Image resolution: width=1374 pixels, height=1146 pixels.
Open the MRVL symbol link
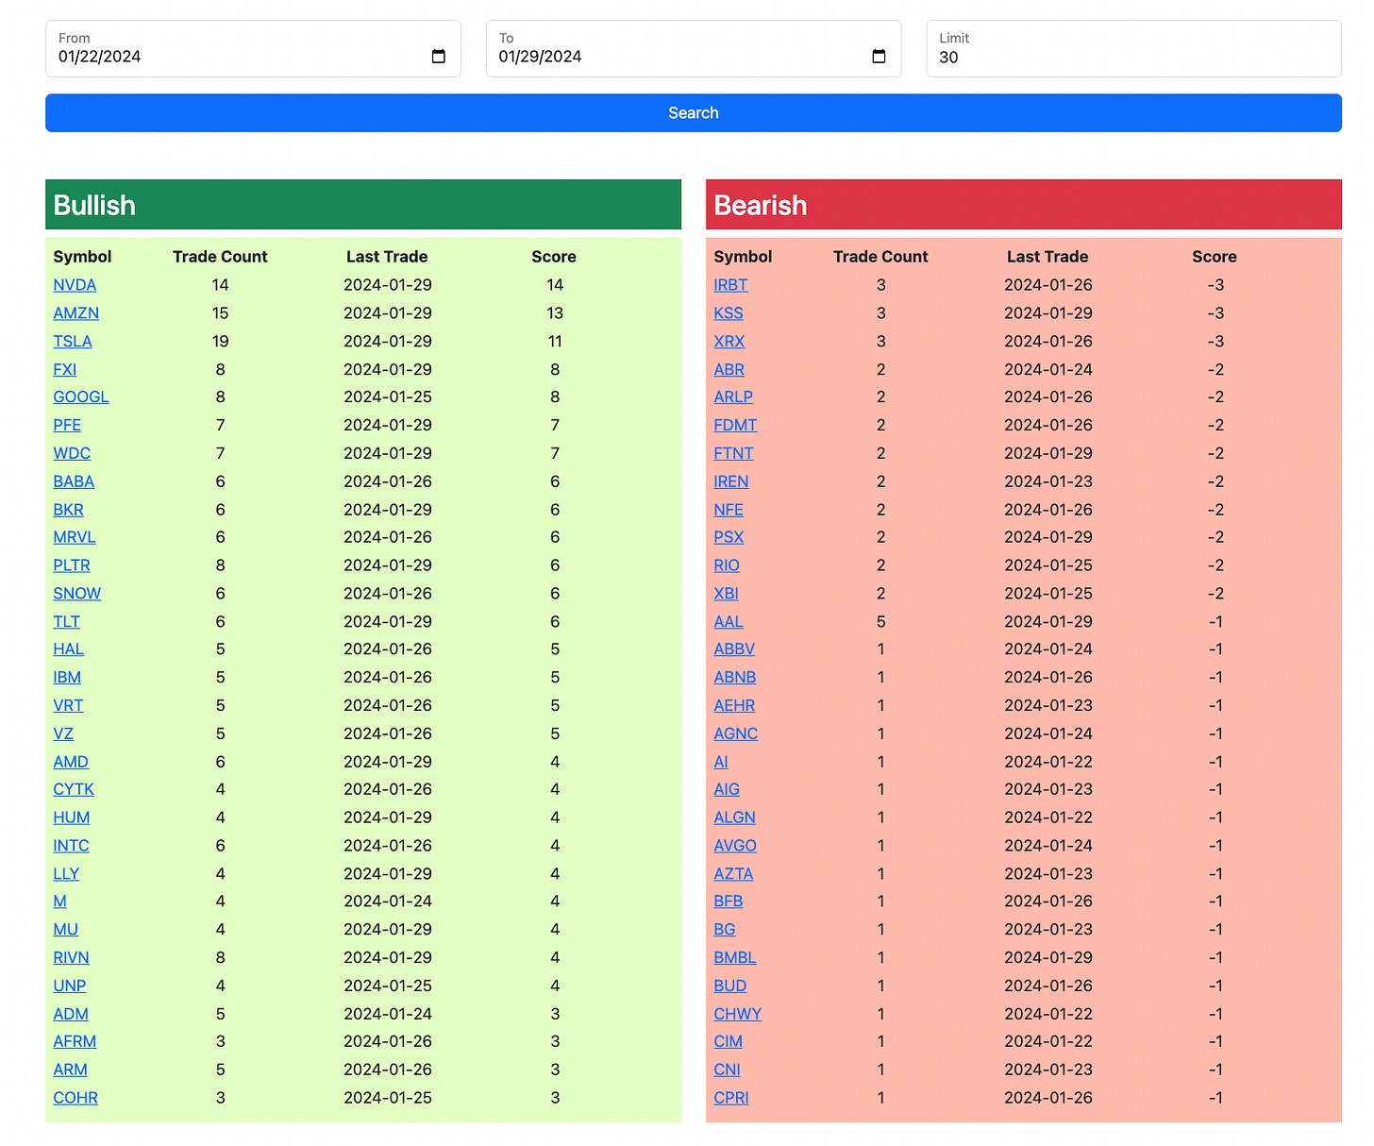click(x=75, y=537)
